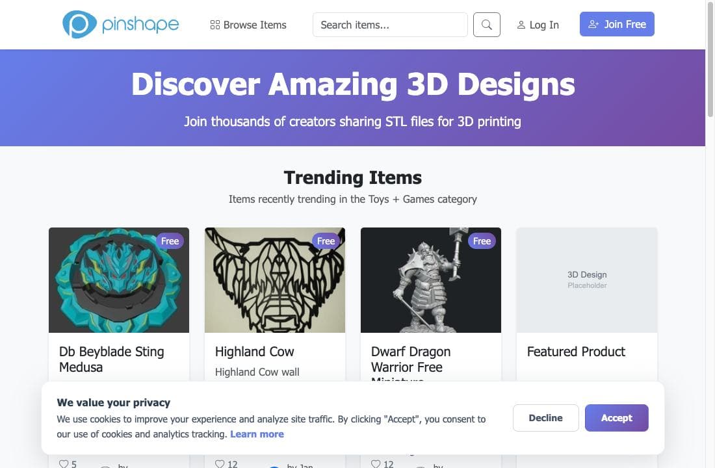
Task: Open Featured Product title
Action: tap(577, 352)
